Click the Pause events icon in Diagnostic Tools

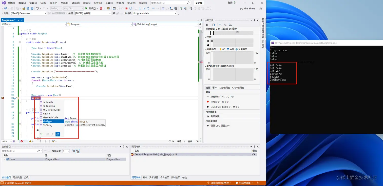pos(208,41)
